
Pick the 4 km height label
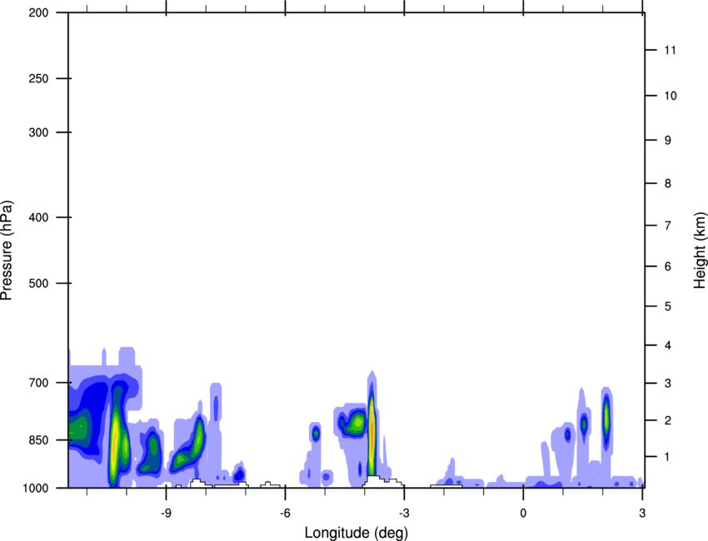point(668,345)
